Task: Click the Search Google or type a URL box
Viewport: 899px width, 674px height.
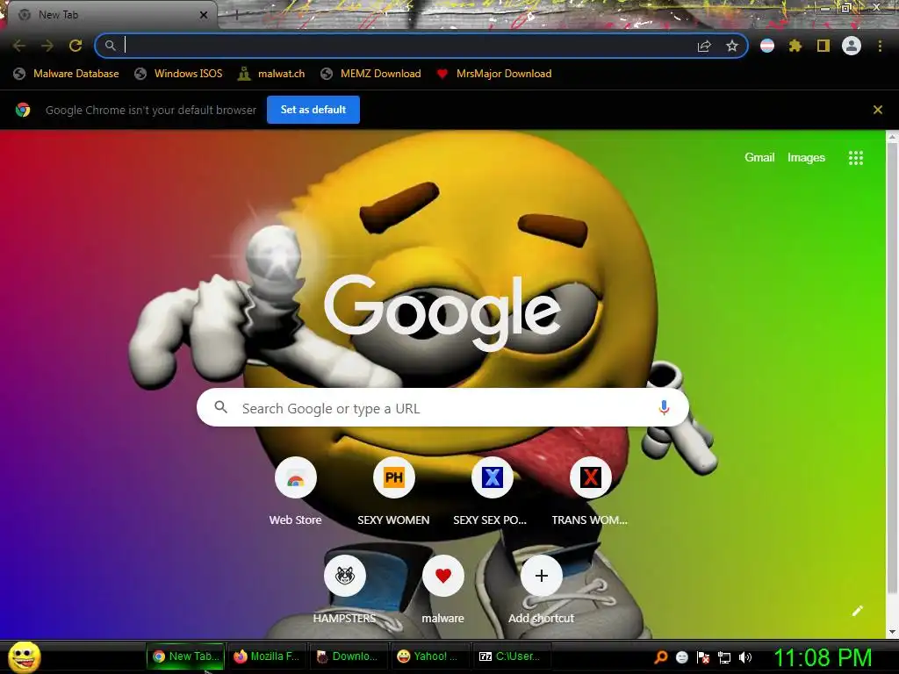Action: (442, 407)
